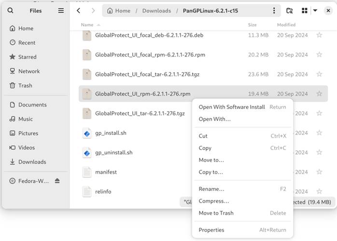Star the GlobalProtect_UI_focal_deb file
This screenshot has width=337, height=241.
(x=319, y=35)
